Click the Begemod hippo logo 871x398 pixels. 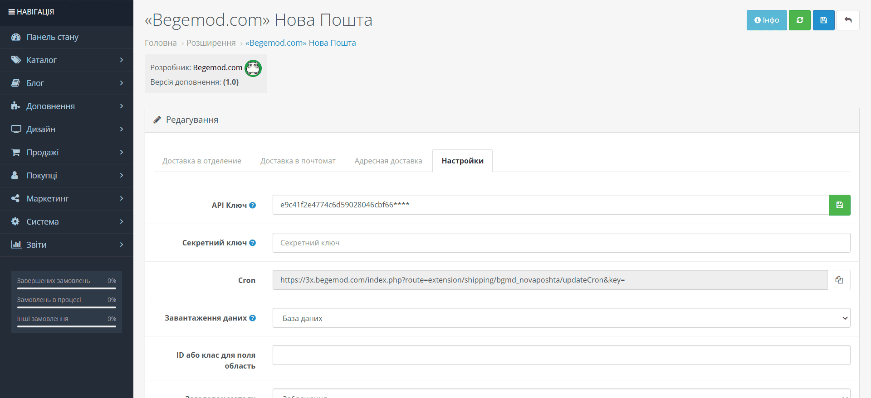pos(253,68)
